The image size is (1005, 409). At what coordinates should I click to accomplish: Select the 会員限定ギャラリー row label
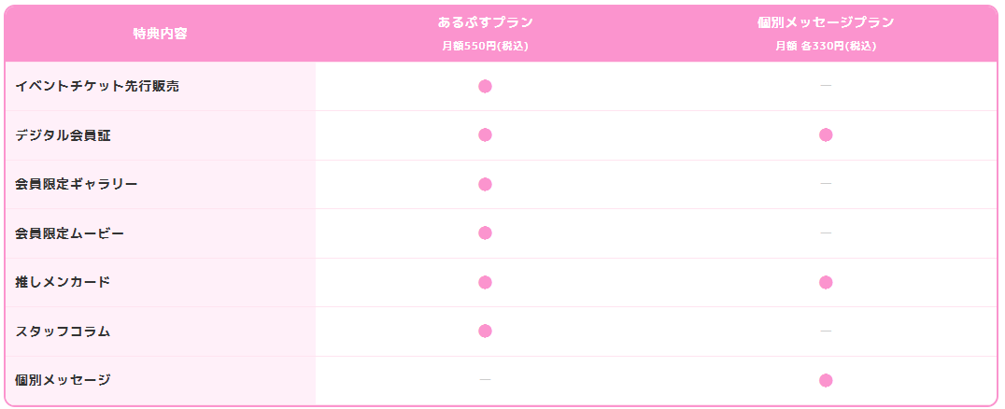click(x=77, y=184)
